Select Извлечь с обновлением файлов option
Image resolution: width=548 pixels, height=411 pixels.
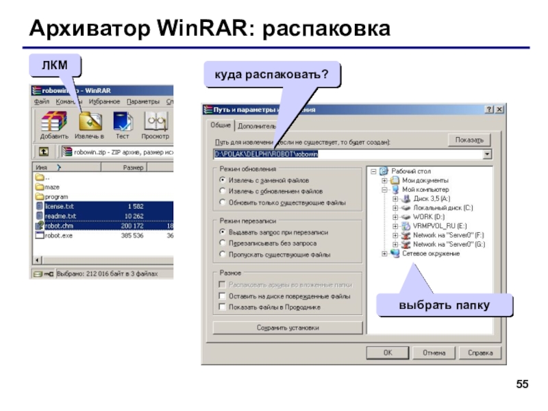pyautogui.click(x=222, y=191)
